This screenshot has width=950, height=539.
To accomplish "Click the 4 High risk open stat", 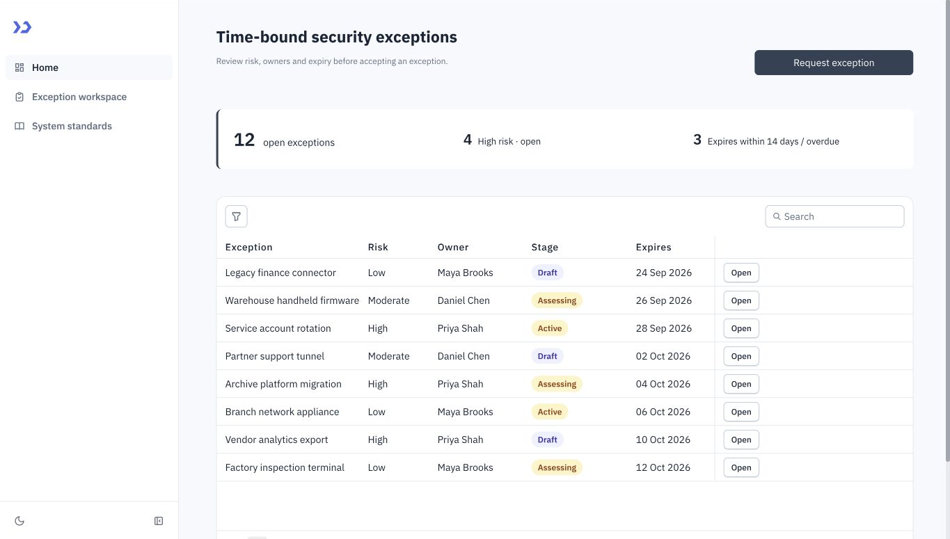I will (x=502, y=140).
